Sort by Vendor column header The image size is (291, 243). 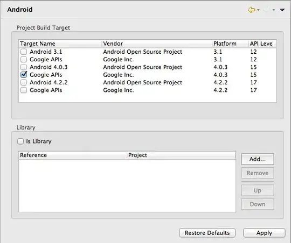pos(157,44)
